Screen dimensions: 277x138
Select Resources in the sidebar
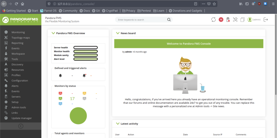(18, 70)
